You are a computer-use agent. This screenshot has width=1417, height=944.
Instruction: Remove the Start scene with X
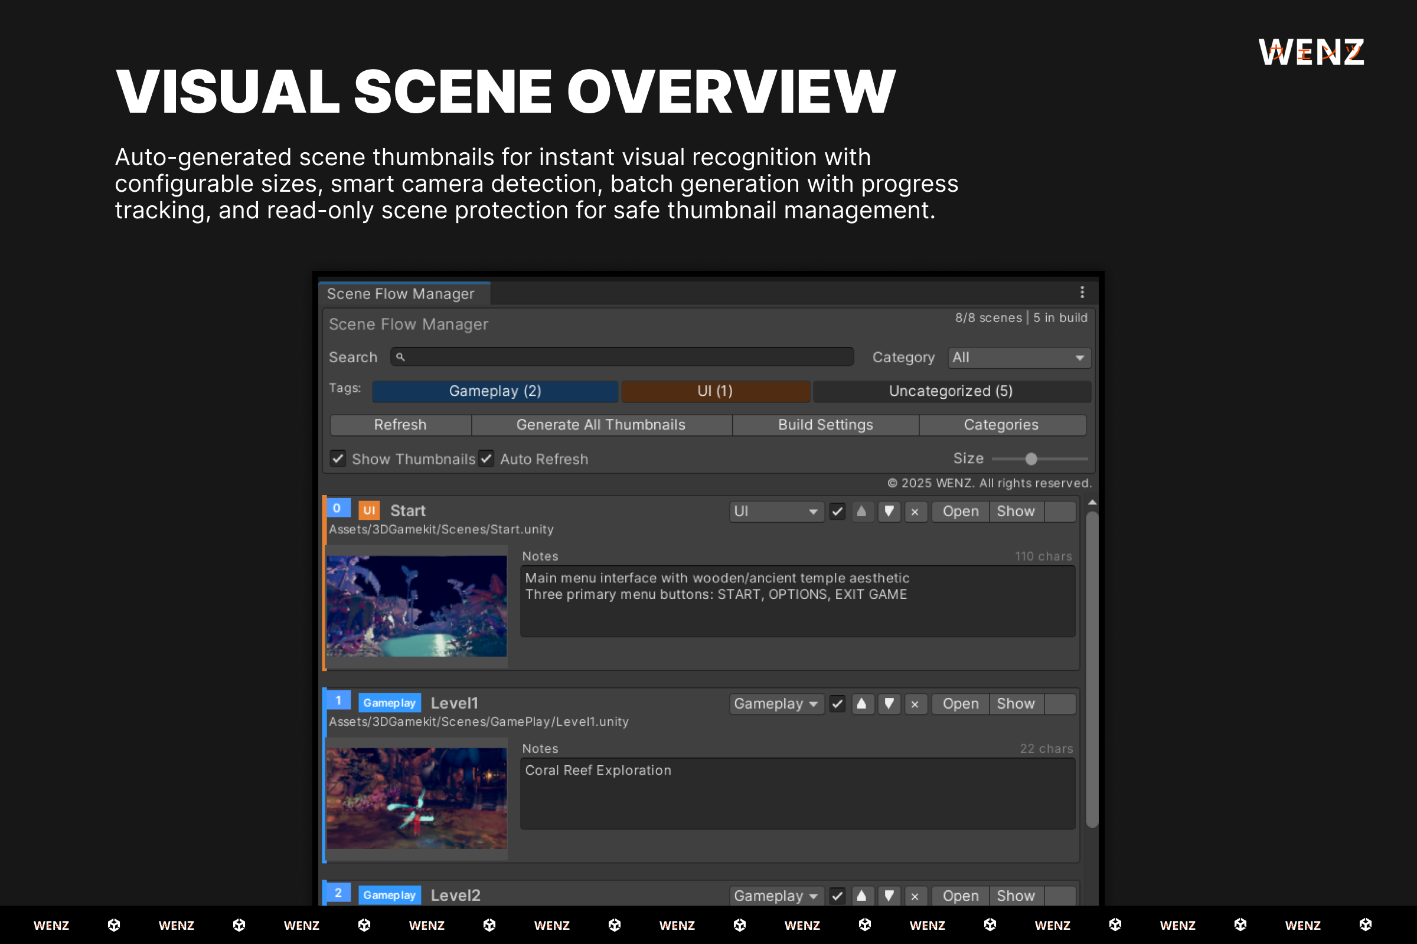pyautogui.click(x=915, y=511)
